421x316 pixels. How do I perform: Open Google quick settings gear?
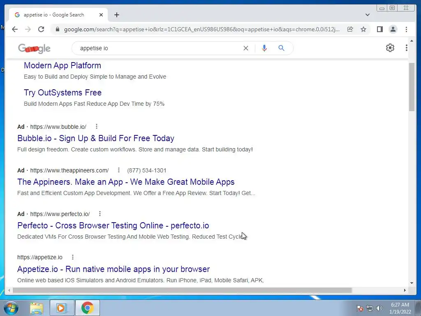pos(390,48)
